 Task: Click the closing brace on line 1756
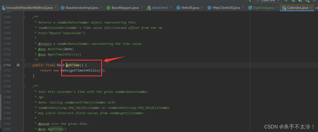click(34, 76)
